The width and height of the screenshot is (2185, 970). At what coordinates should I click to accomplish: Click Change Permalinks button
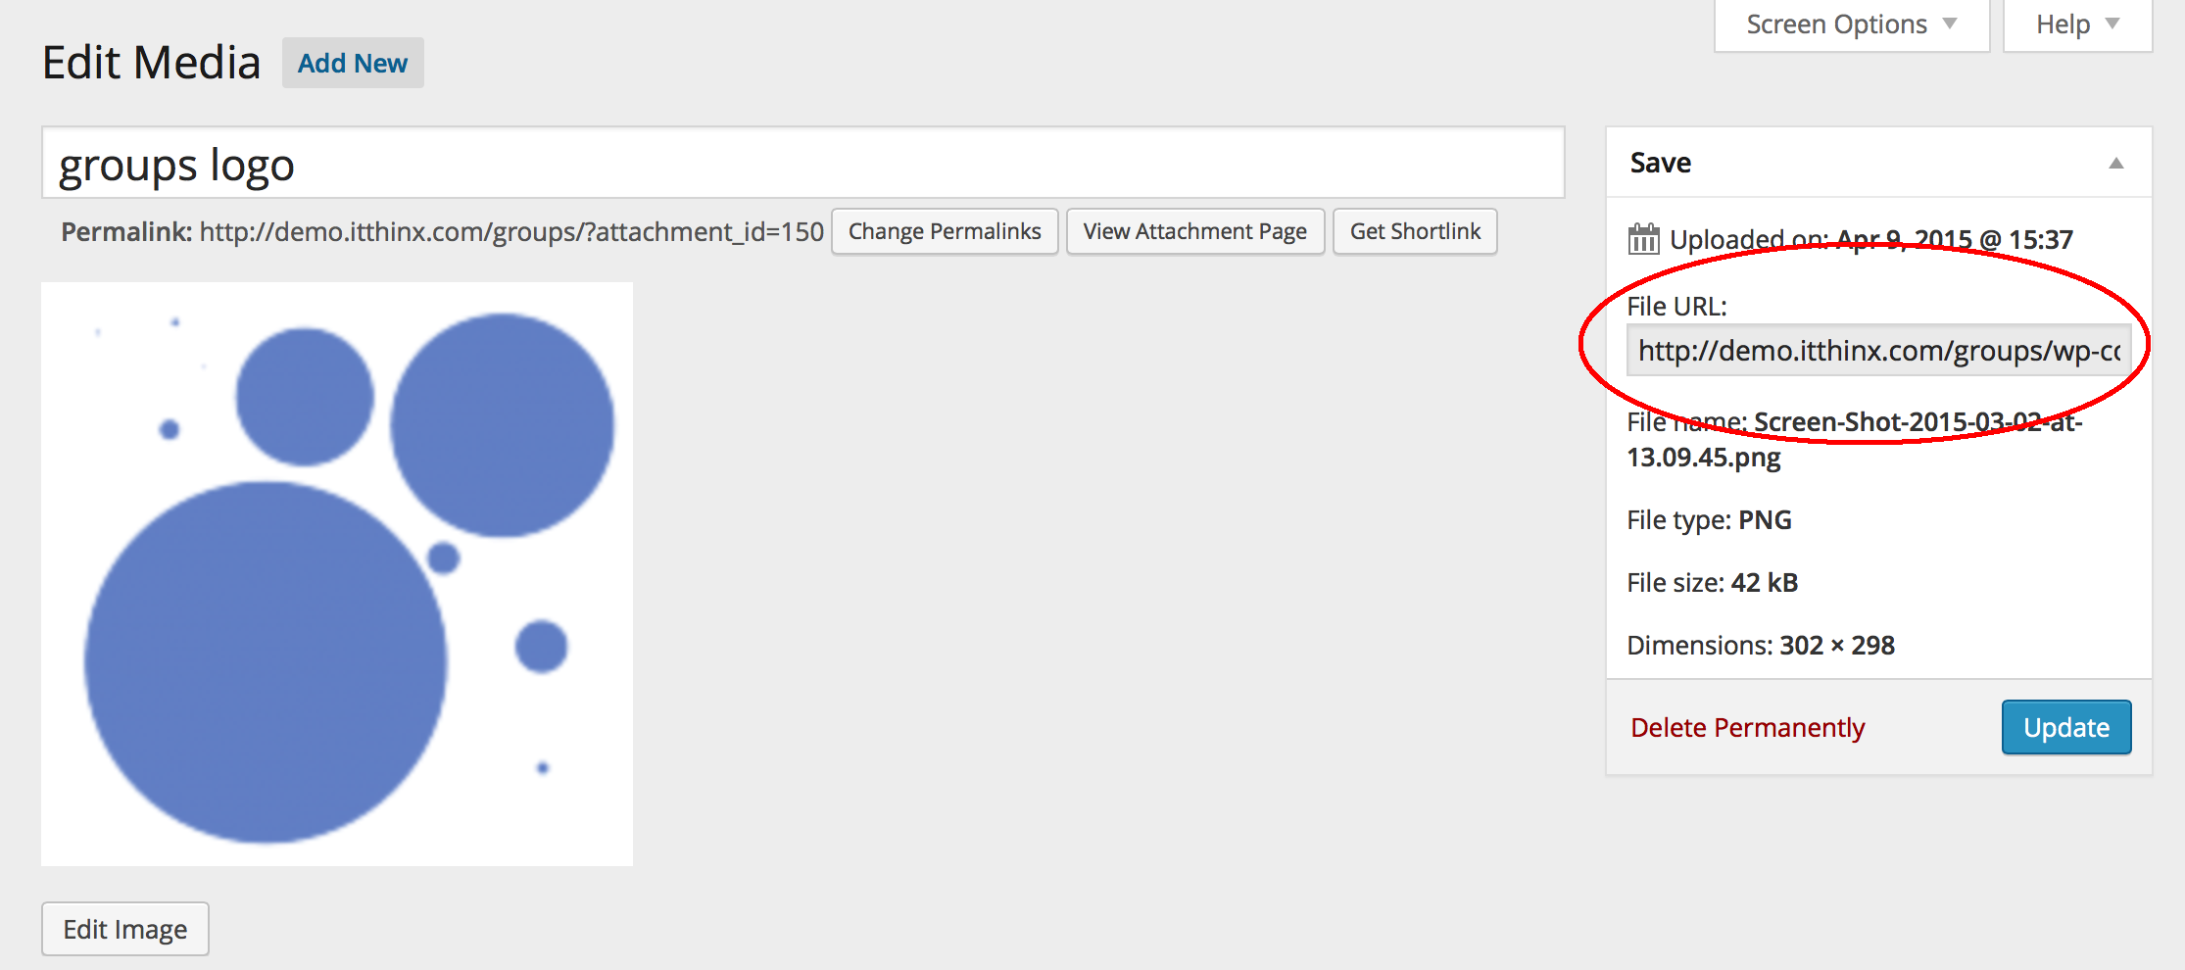945,231
